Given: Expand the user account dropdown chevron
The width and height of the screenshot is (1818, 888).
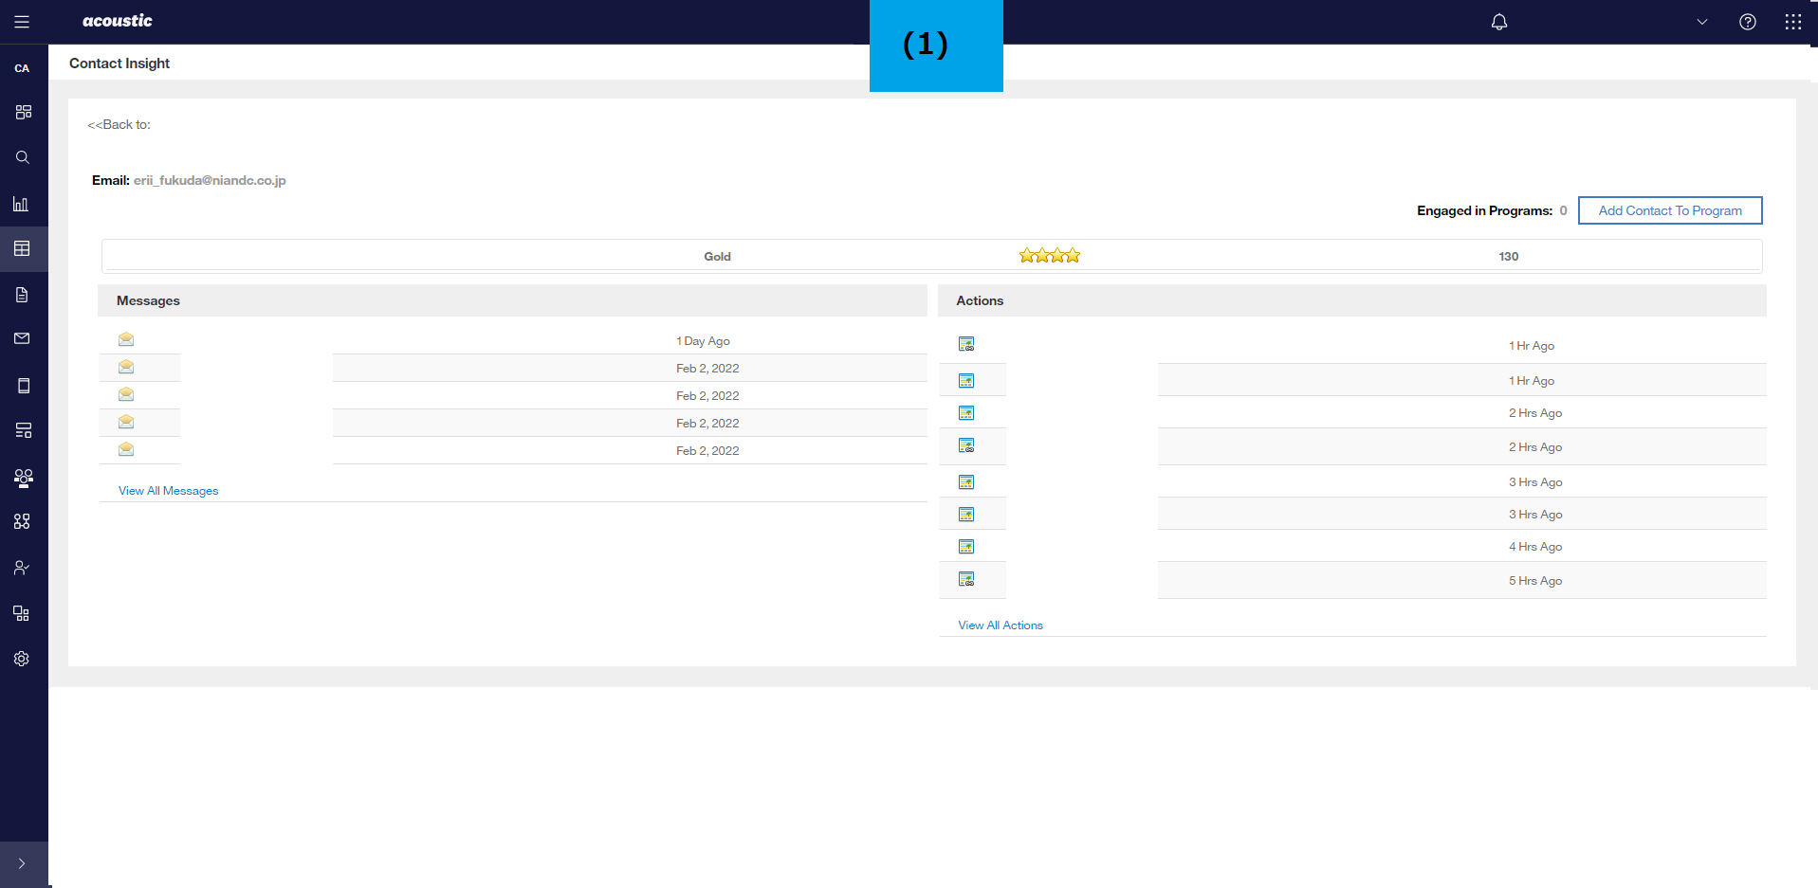Looking at the screenshot, I should tap(1701, 22).
